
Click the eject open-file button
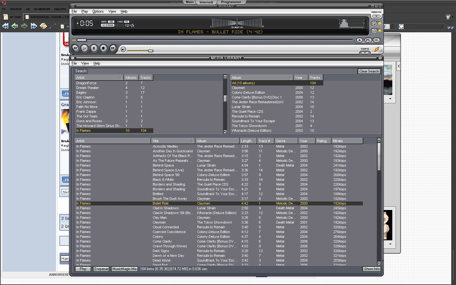pyautogui.click(x=359, y=40)
